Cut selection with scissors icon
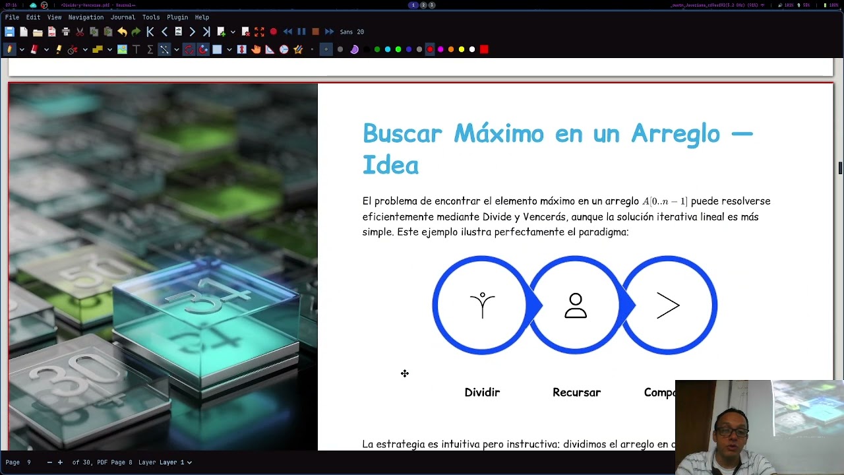Screen dimensions: 844x475 click(x=80, y=32)
